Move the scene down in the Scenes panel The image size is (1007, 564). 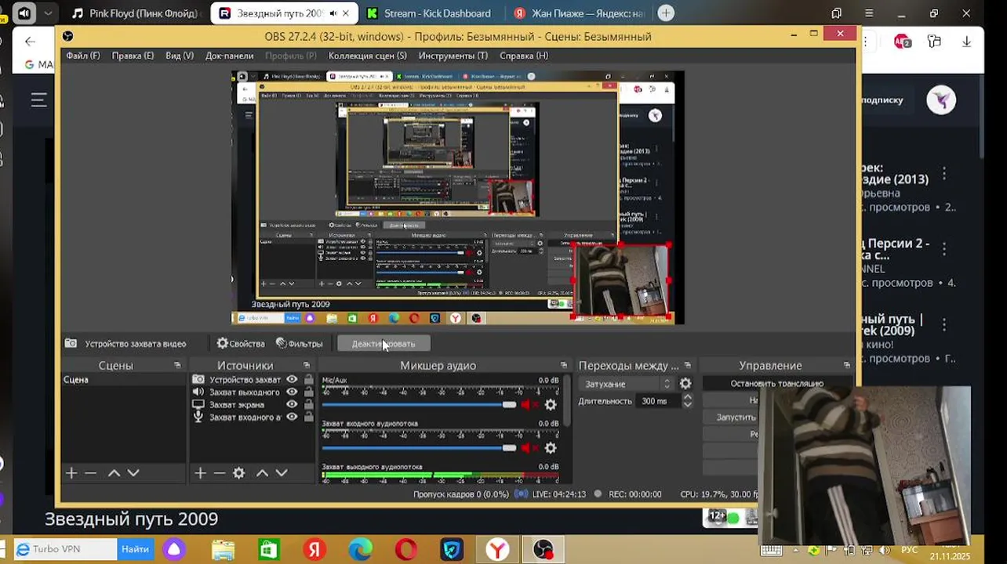click(x=133, y=472)
